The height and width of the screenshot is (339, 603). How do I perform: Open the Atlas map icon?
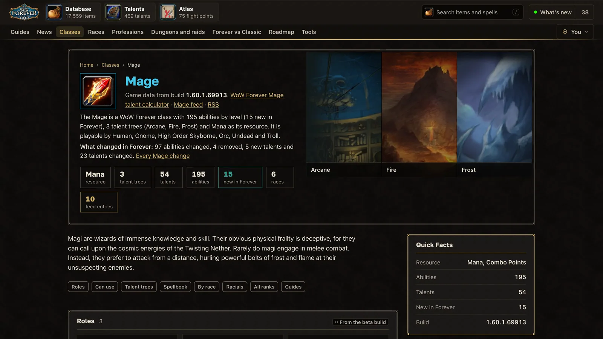click(x=168, y=12)
